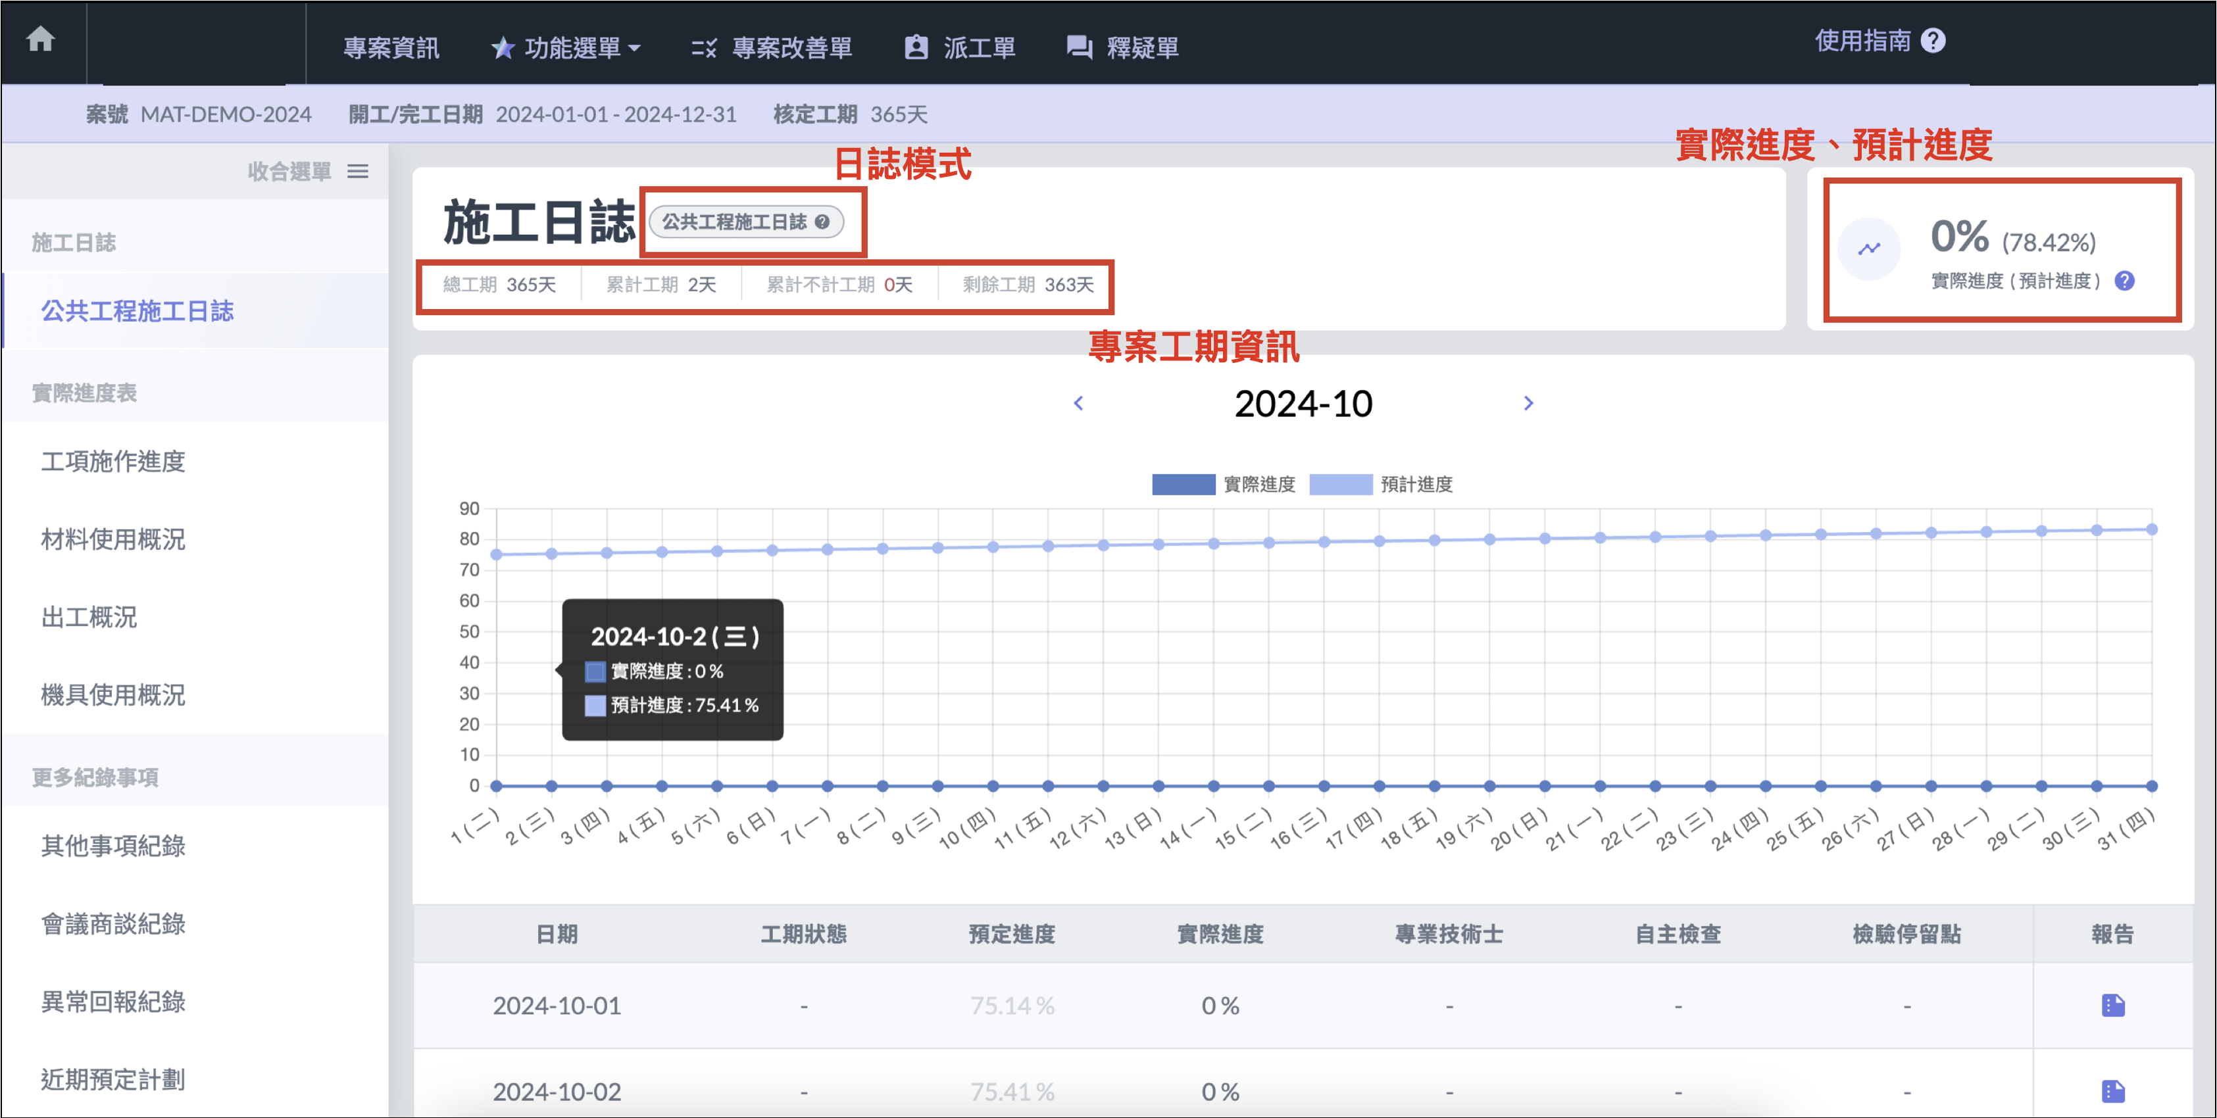The width and height of the screenshot is (2217, 1118).
Task: Go to previous month with left chevron
Action: (x=1078, y=404)
